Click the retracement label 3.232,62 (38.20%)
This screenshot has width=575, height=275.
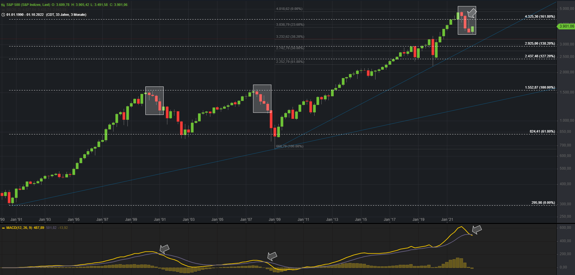(290, 37)
